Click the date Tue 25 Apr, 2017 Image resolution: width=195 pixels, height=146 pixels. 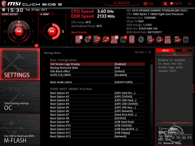tap(36, 10)
